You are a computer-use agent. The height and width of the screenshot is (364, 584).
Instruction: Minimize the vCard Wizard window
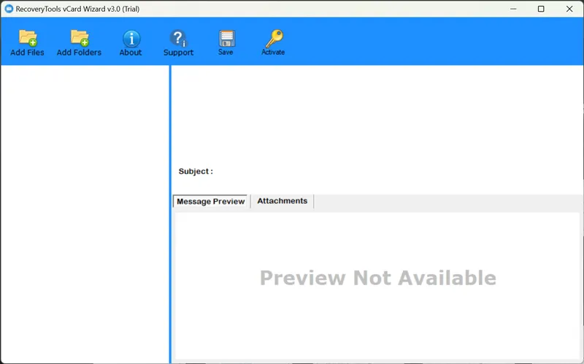512,9
